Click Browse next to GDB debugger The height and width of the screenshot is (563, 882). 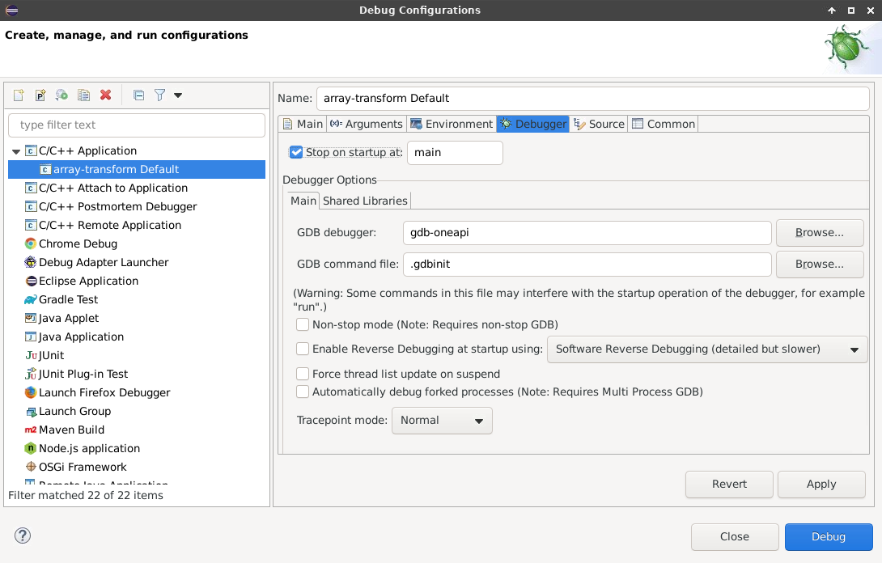pos(819,233)
